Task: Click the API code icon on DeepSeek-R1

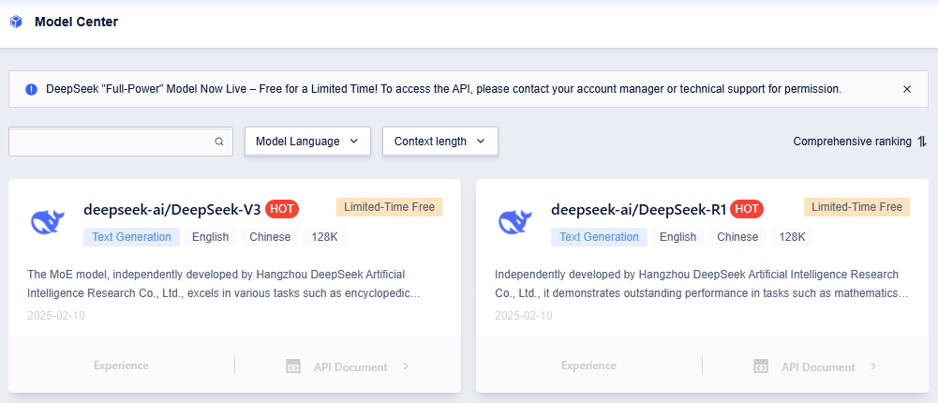Action: coord(761,366)
